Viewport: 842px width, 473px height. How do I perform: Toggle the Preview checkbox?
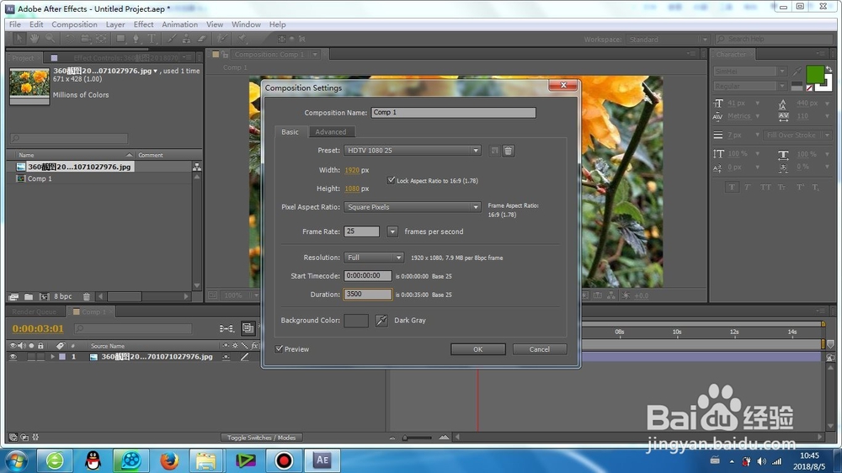(280, 349)
